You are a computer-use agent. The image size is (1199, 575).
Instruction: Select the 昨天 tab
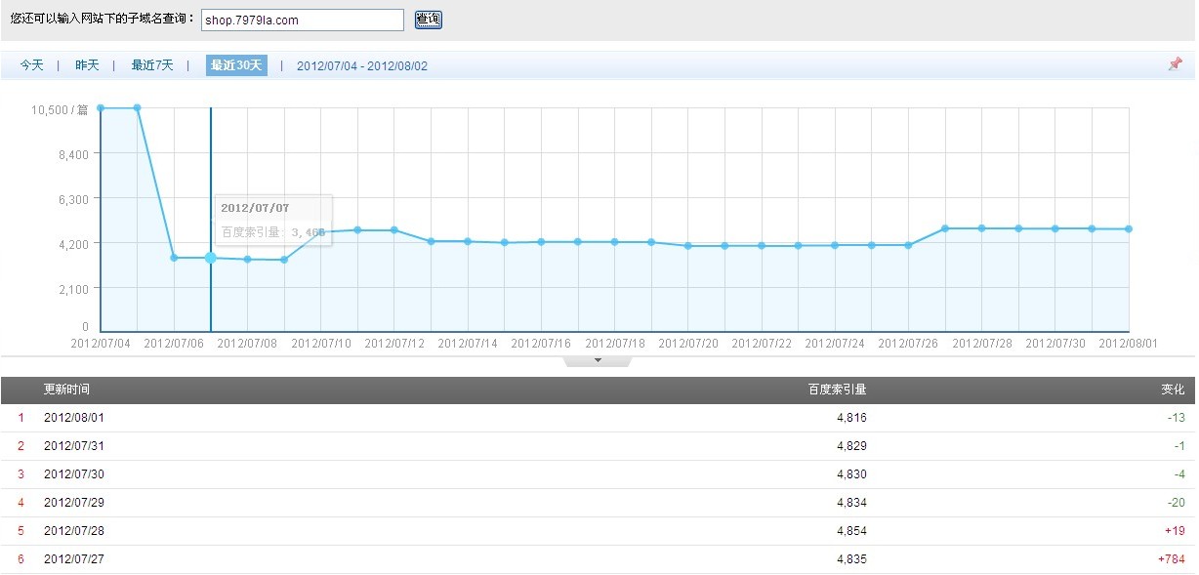[87, 65]
